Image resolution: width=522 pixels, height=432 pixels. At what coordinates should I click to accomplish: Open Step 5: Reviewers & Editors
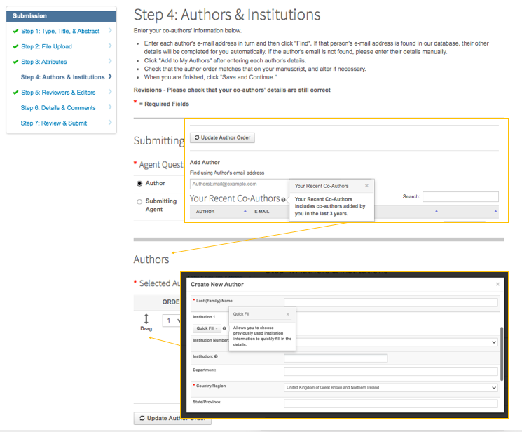(58, 93)
